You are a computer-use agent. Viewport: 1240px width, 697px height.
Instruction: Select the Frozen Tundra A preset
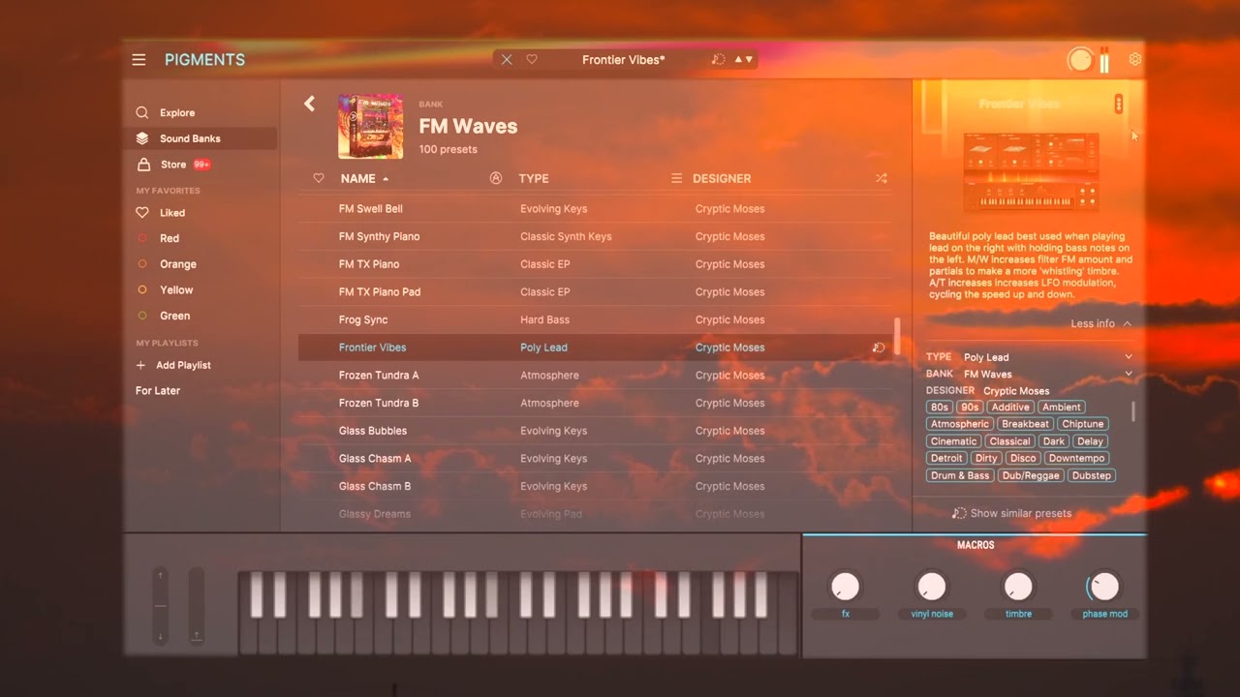[595, 375]
